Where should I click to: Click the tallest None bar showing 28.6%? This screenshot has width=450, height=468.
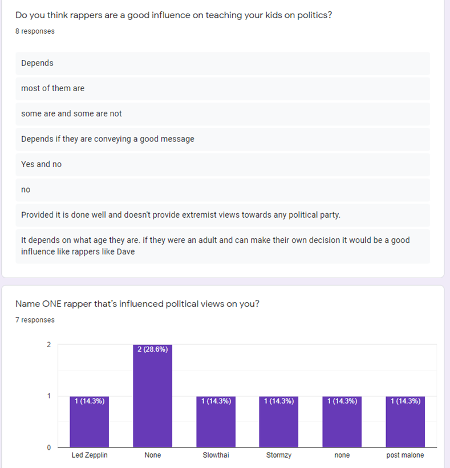click(x=153, y=396)
